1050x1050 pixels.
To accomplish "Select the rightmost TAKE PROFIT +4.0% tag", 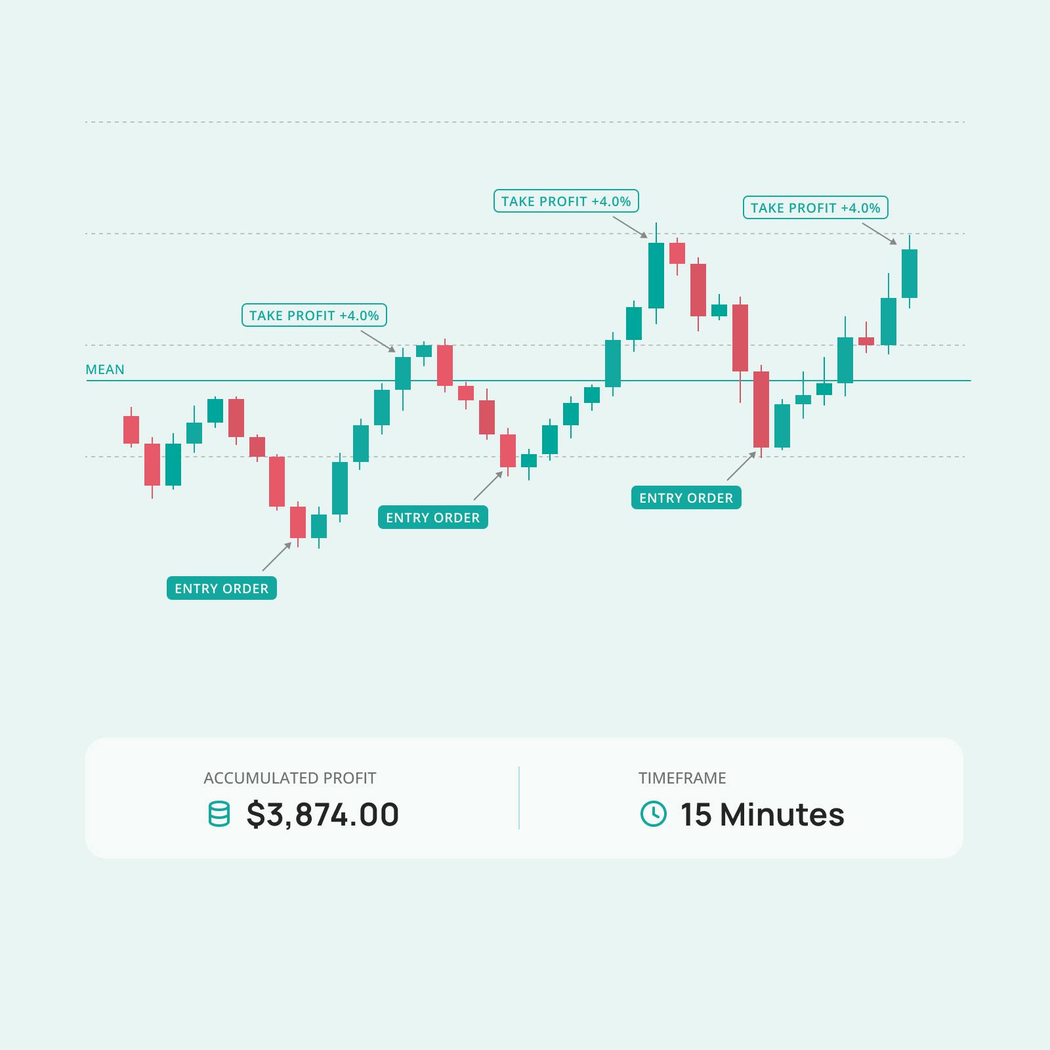I will coord(815,208).
